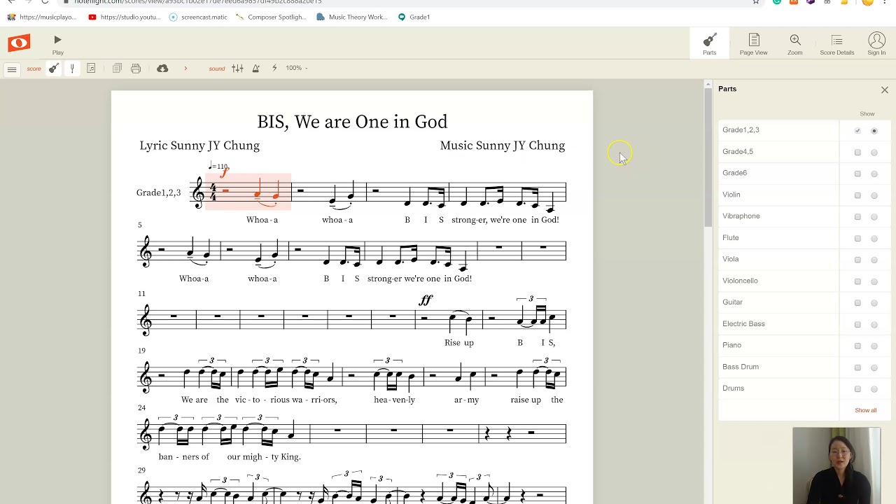Click the Lyric Sunny JY Chung text
The image size is (896, 504).
[199, 146]
